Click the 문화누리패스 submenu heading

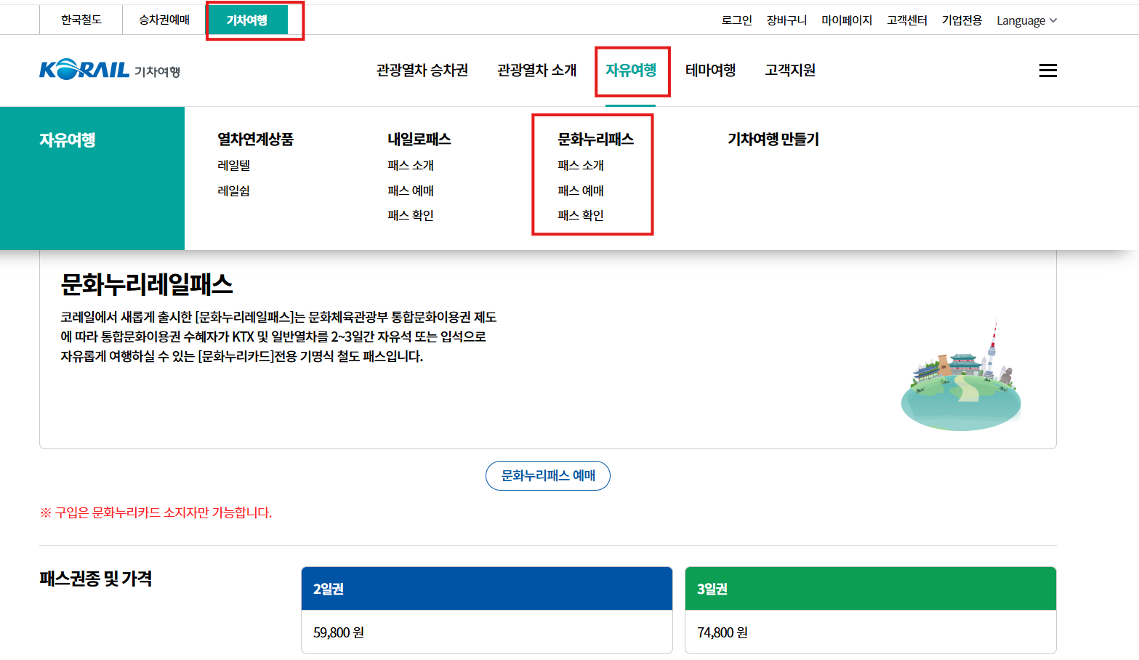[x=596, y=140]
